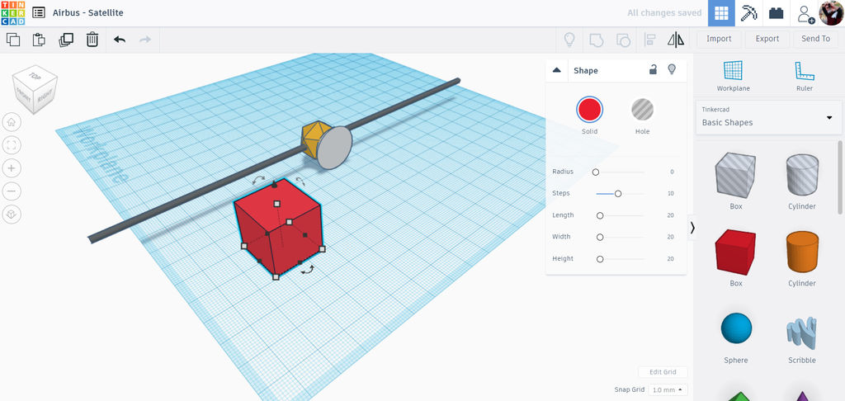This screenshot has width=845, height=401.
Task: Undo the last action
Action: (x=120, y=40)
